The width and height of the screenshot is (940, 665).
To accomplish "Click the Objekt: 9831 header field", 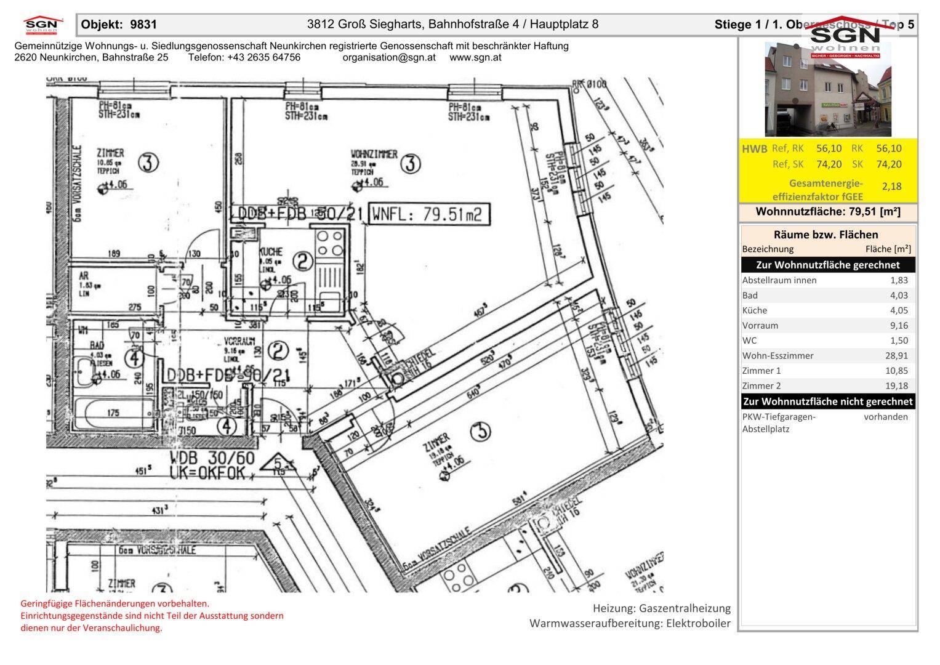I will 119,25.
